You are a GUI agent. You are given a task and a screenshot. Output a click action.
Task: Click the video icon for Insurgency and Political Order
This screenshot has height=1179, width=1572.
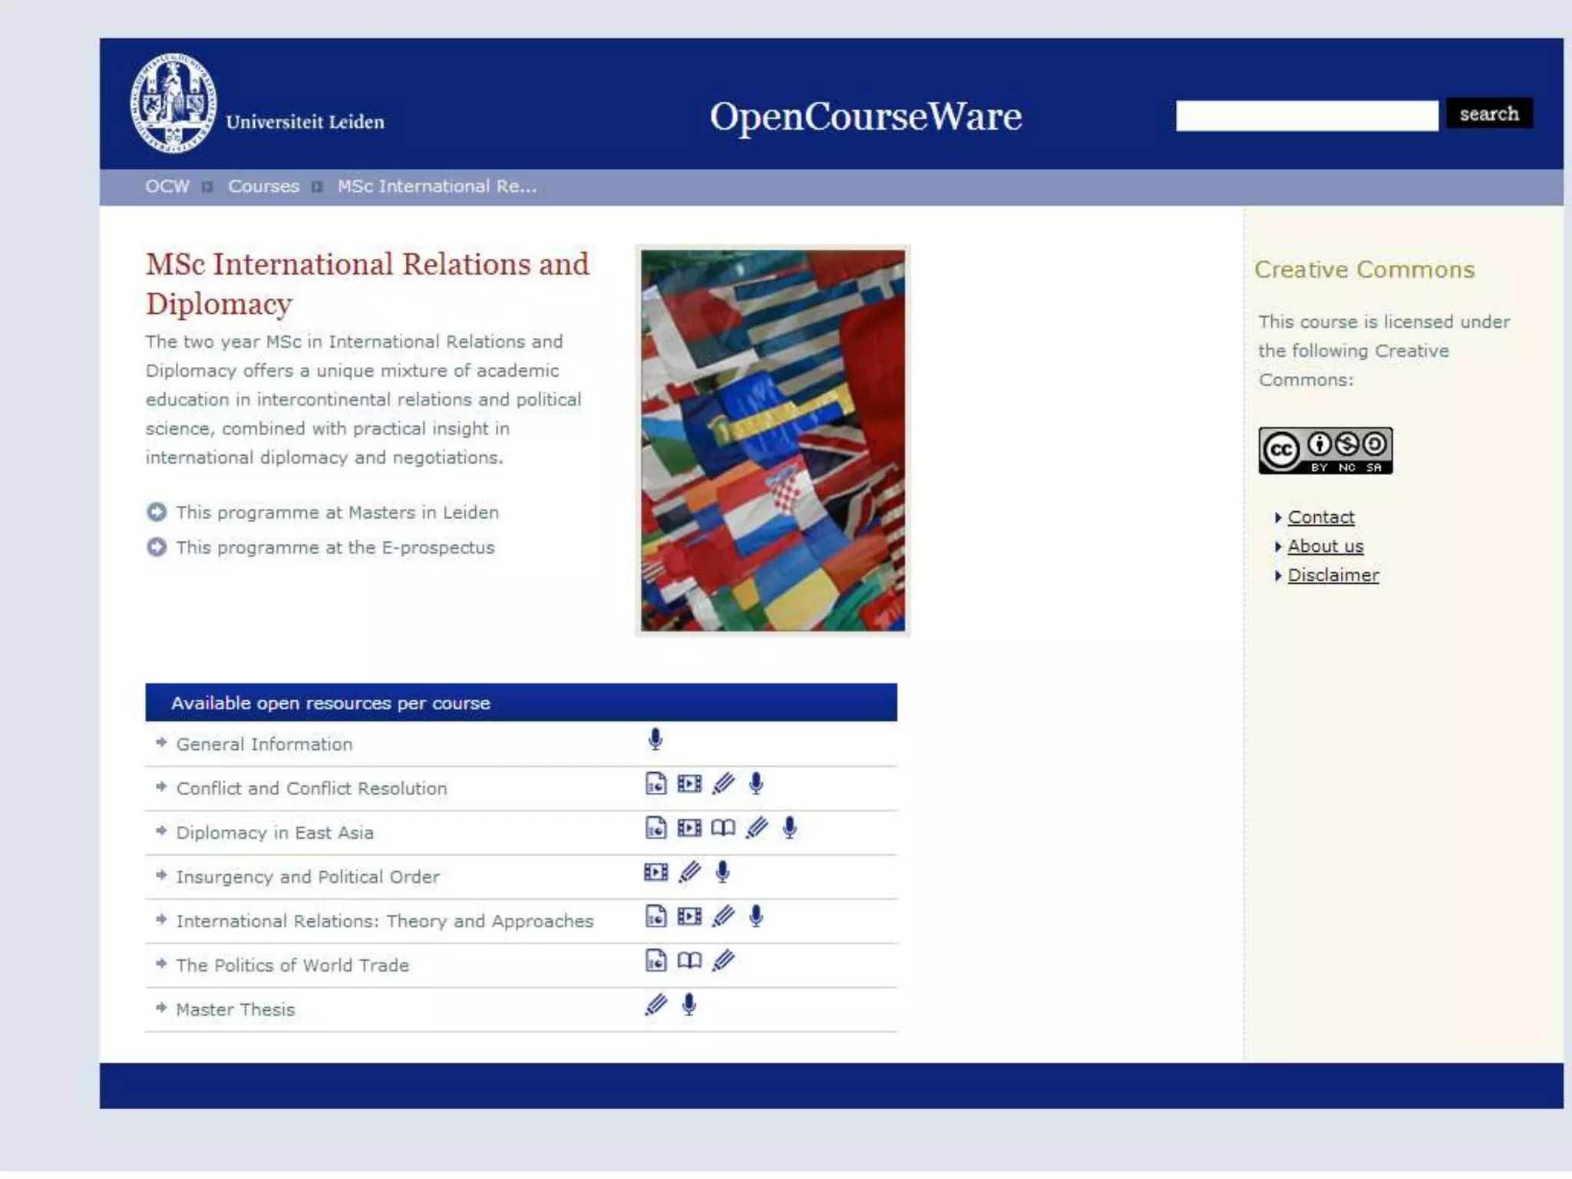pyautogui.click(x=656, y=873)
